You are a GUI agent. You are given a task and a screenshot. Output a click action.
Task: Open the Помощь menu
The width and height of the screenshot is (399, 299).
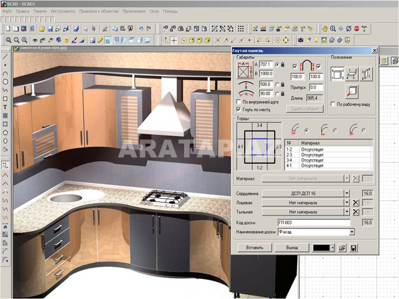click(170, 11)
